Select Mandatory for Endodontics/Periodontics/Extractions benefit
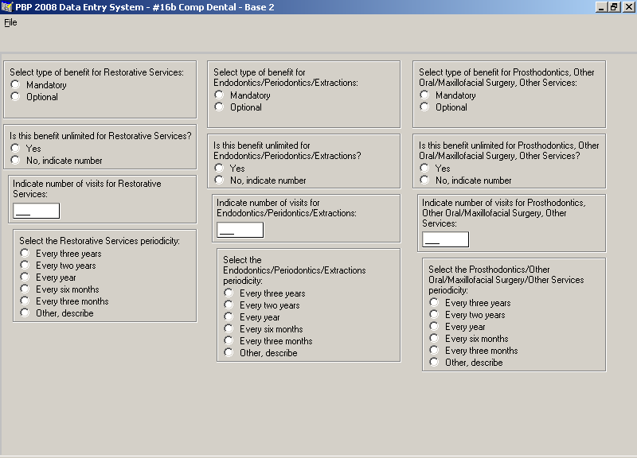 220,95
